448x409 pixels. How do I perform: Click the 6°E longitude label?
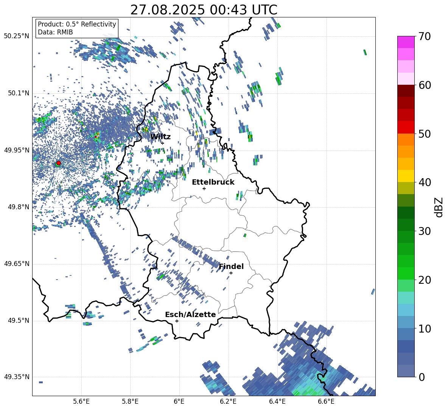point(179,401)
